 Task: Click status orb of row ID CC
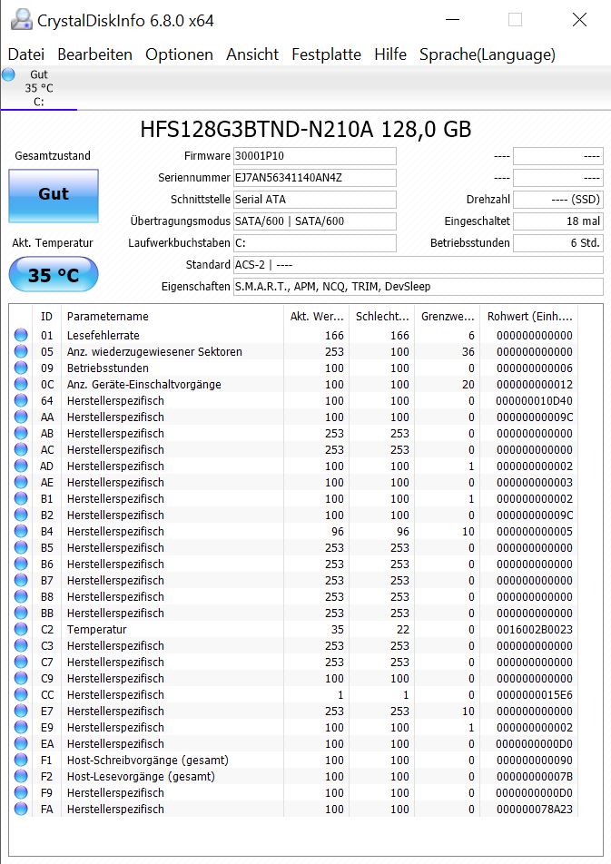[21, 694]
